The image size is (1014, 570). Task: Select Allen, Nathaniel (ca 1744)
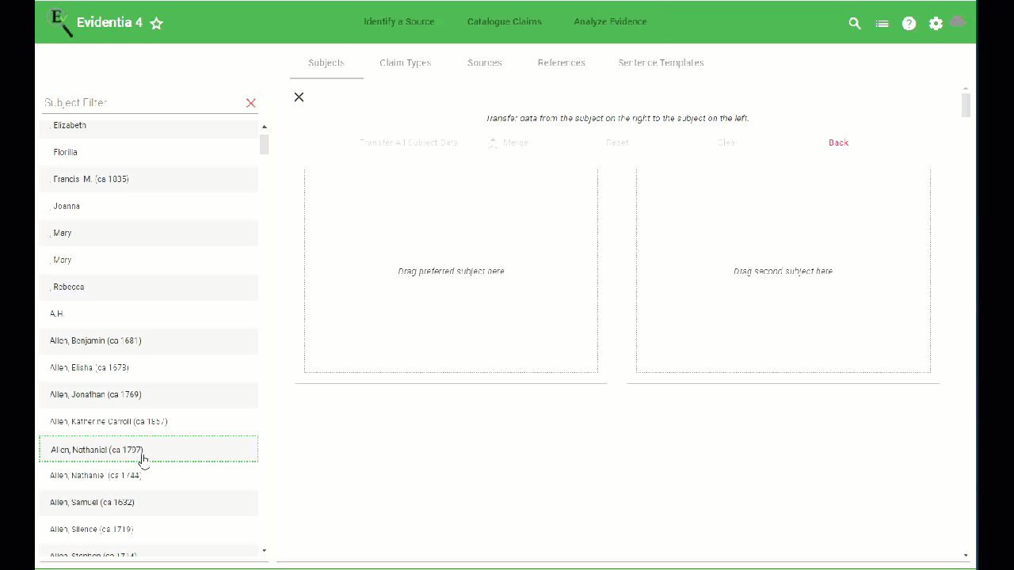tap(149, 476)
